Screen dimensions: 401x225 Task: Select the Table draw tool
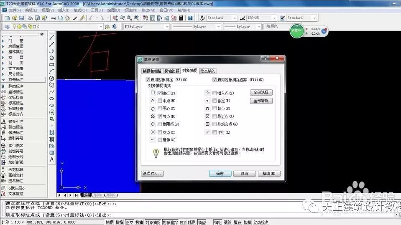[52, 153]
